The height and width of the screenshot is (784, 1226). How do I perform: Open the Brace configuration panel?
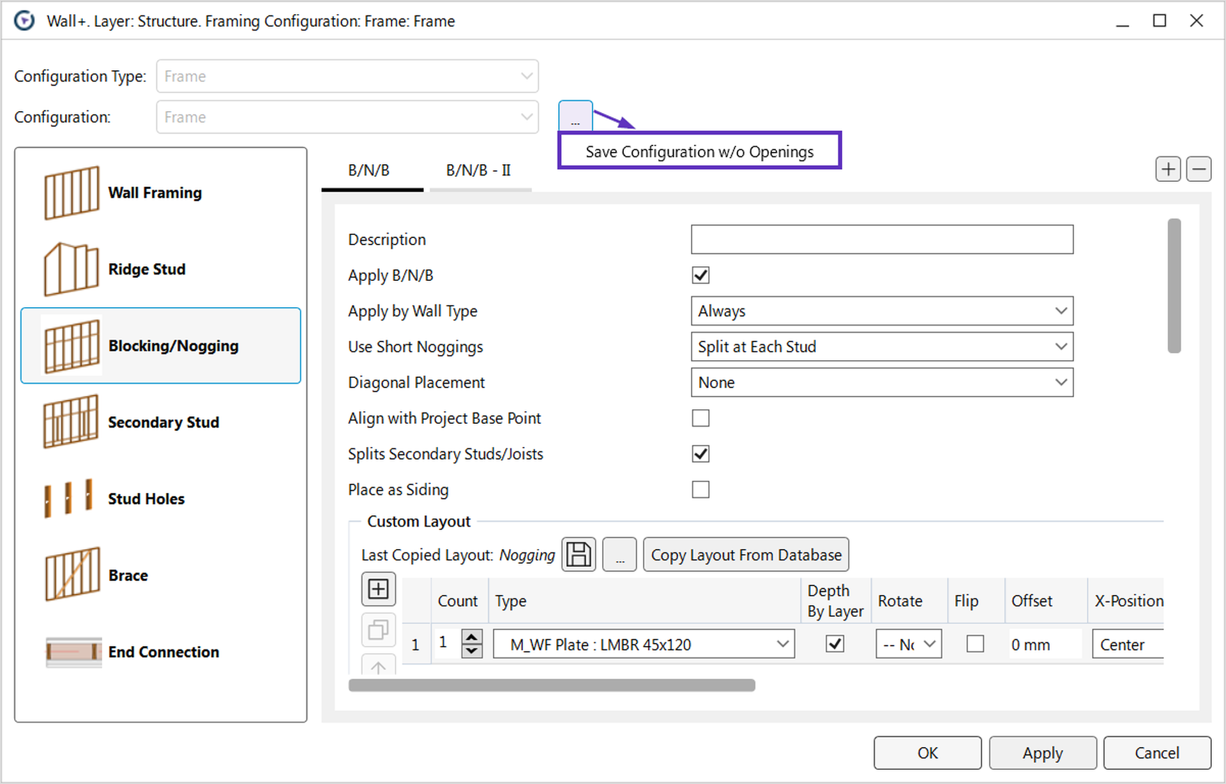coord(73,575)
